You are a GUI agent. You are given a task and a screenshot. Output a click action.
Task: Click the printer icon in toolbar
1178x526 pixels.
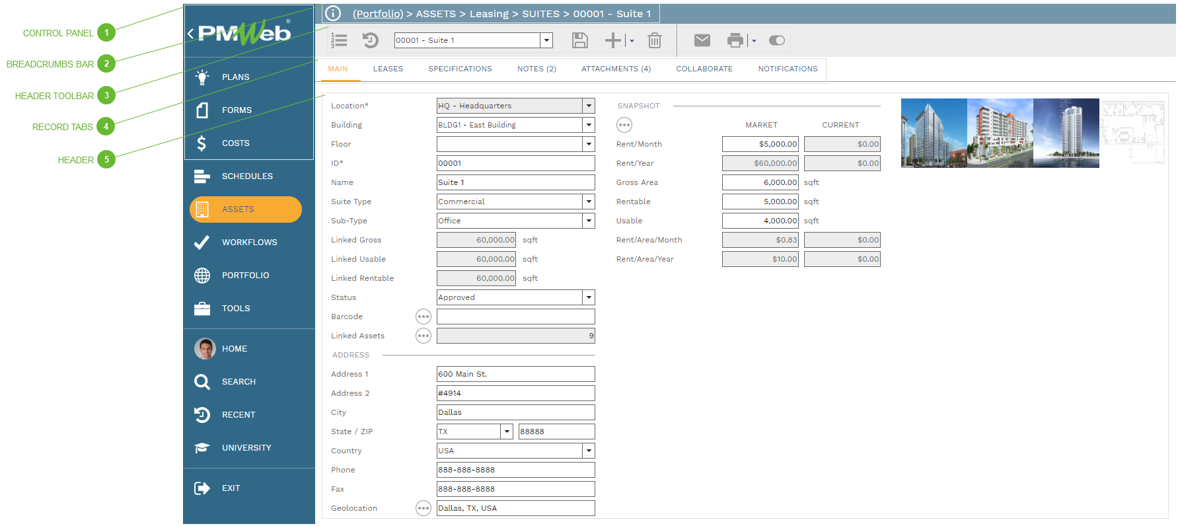[x=735, y=40]
